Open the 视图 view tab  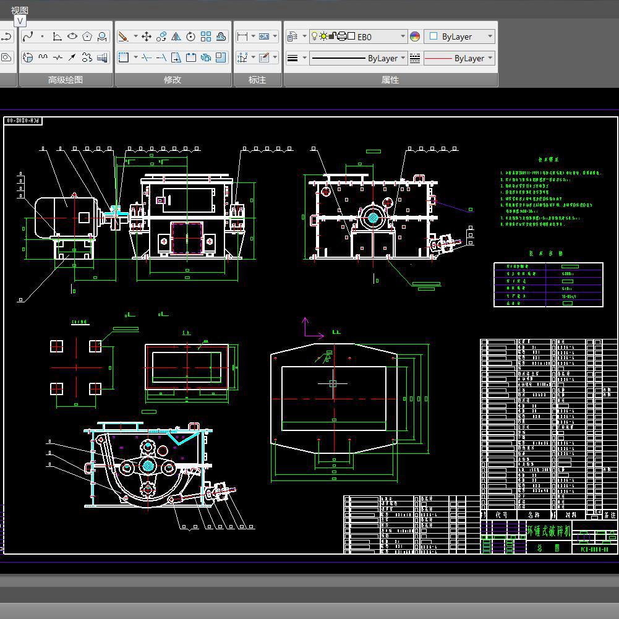(20, 11)
